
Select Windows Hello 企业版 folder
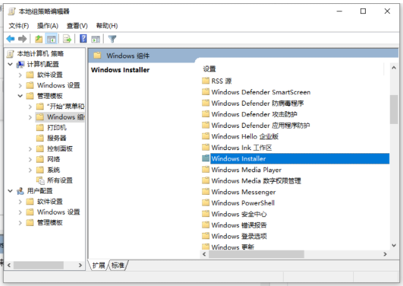[x=244, y=137]
